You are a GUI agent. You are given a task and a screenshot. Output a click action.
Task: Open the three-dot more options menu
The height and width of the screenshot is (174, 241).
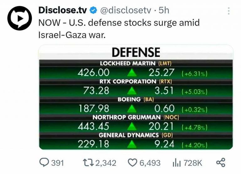tap(229, 10)
